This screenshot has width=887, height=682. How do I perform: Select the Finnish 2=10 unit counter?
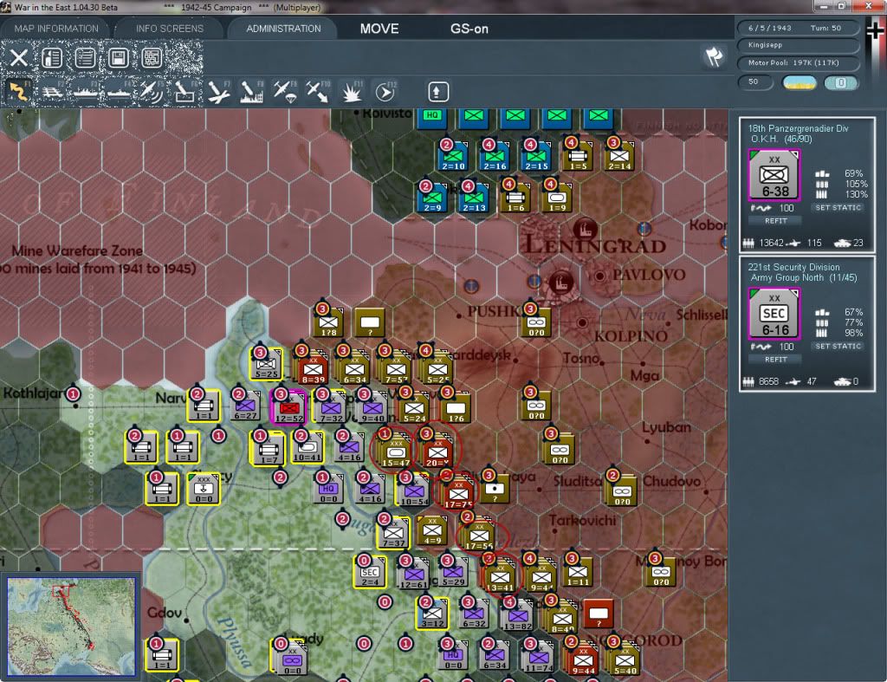[453, 156]
